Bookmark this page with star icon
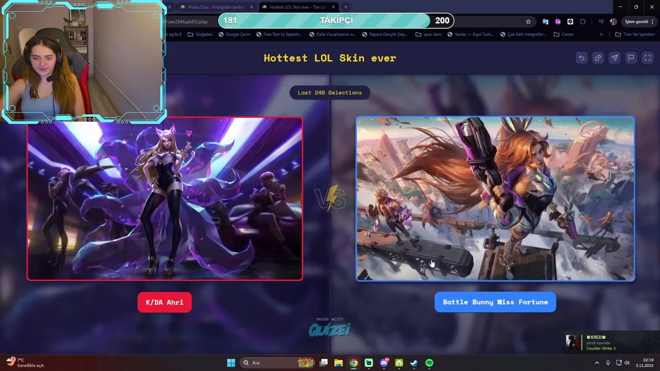The image size is (660, 371). (528, 22)
